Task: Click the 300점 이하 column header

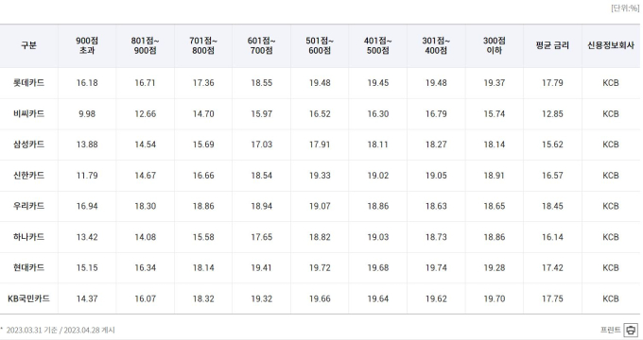Action: [x=495, y=45]
